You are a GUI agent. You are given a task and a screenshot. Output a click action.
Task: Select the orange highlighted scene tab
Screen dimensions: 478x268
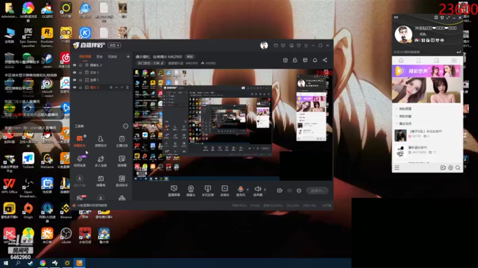[85, 57]
